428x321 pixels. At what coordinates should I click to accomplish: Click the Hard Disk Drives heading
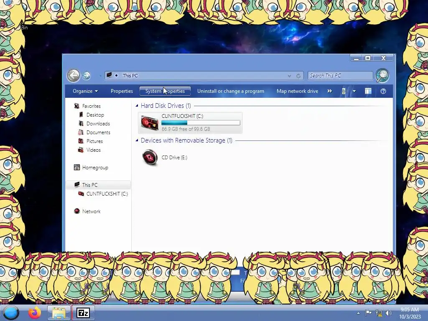point(166,106)
